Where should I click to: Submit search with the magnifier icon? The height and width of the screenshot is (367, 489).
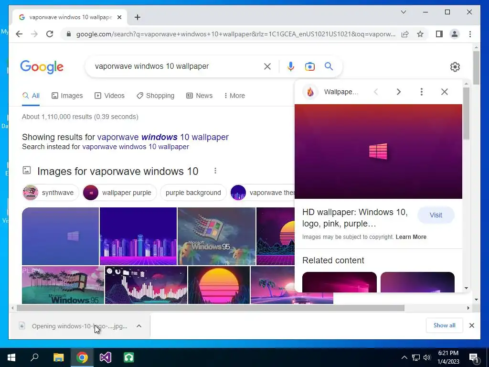pos(329,66)
